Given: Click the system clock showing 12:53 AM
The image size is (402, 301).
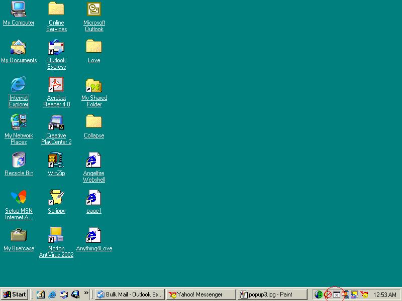Looking at the screenshot, I should click(x=385, y=295).
